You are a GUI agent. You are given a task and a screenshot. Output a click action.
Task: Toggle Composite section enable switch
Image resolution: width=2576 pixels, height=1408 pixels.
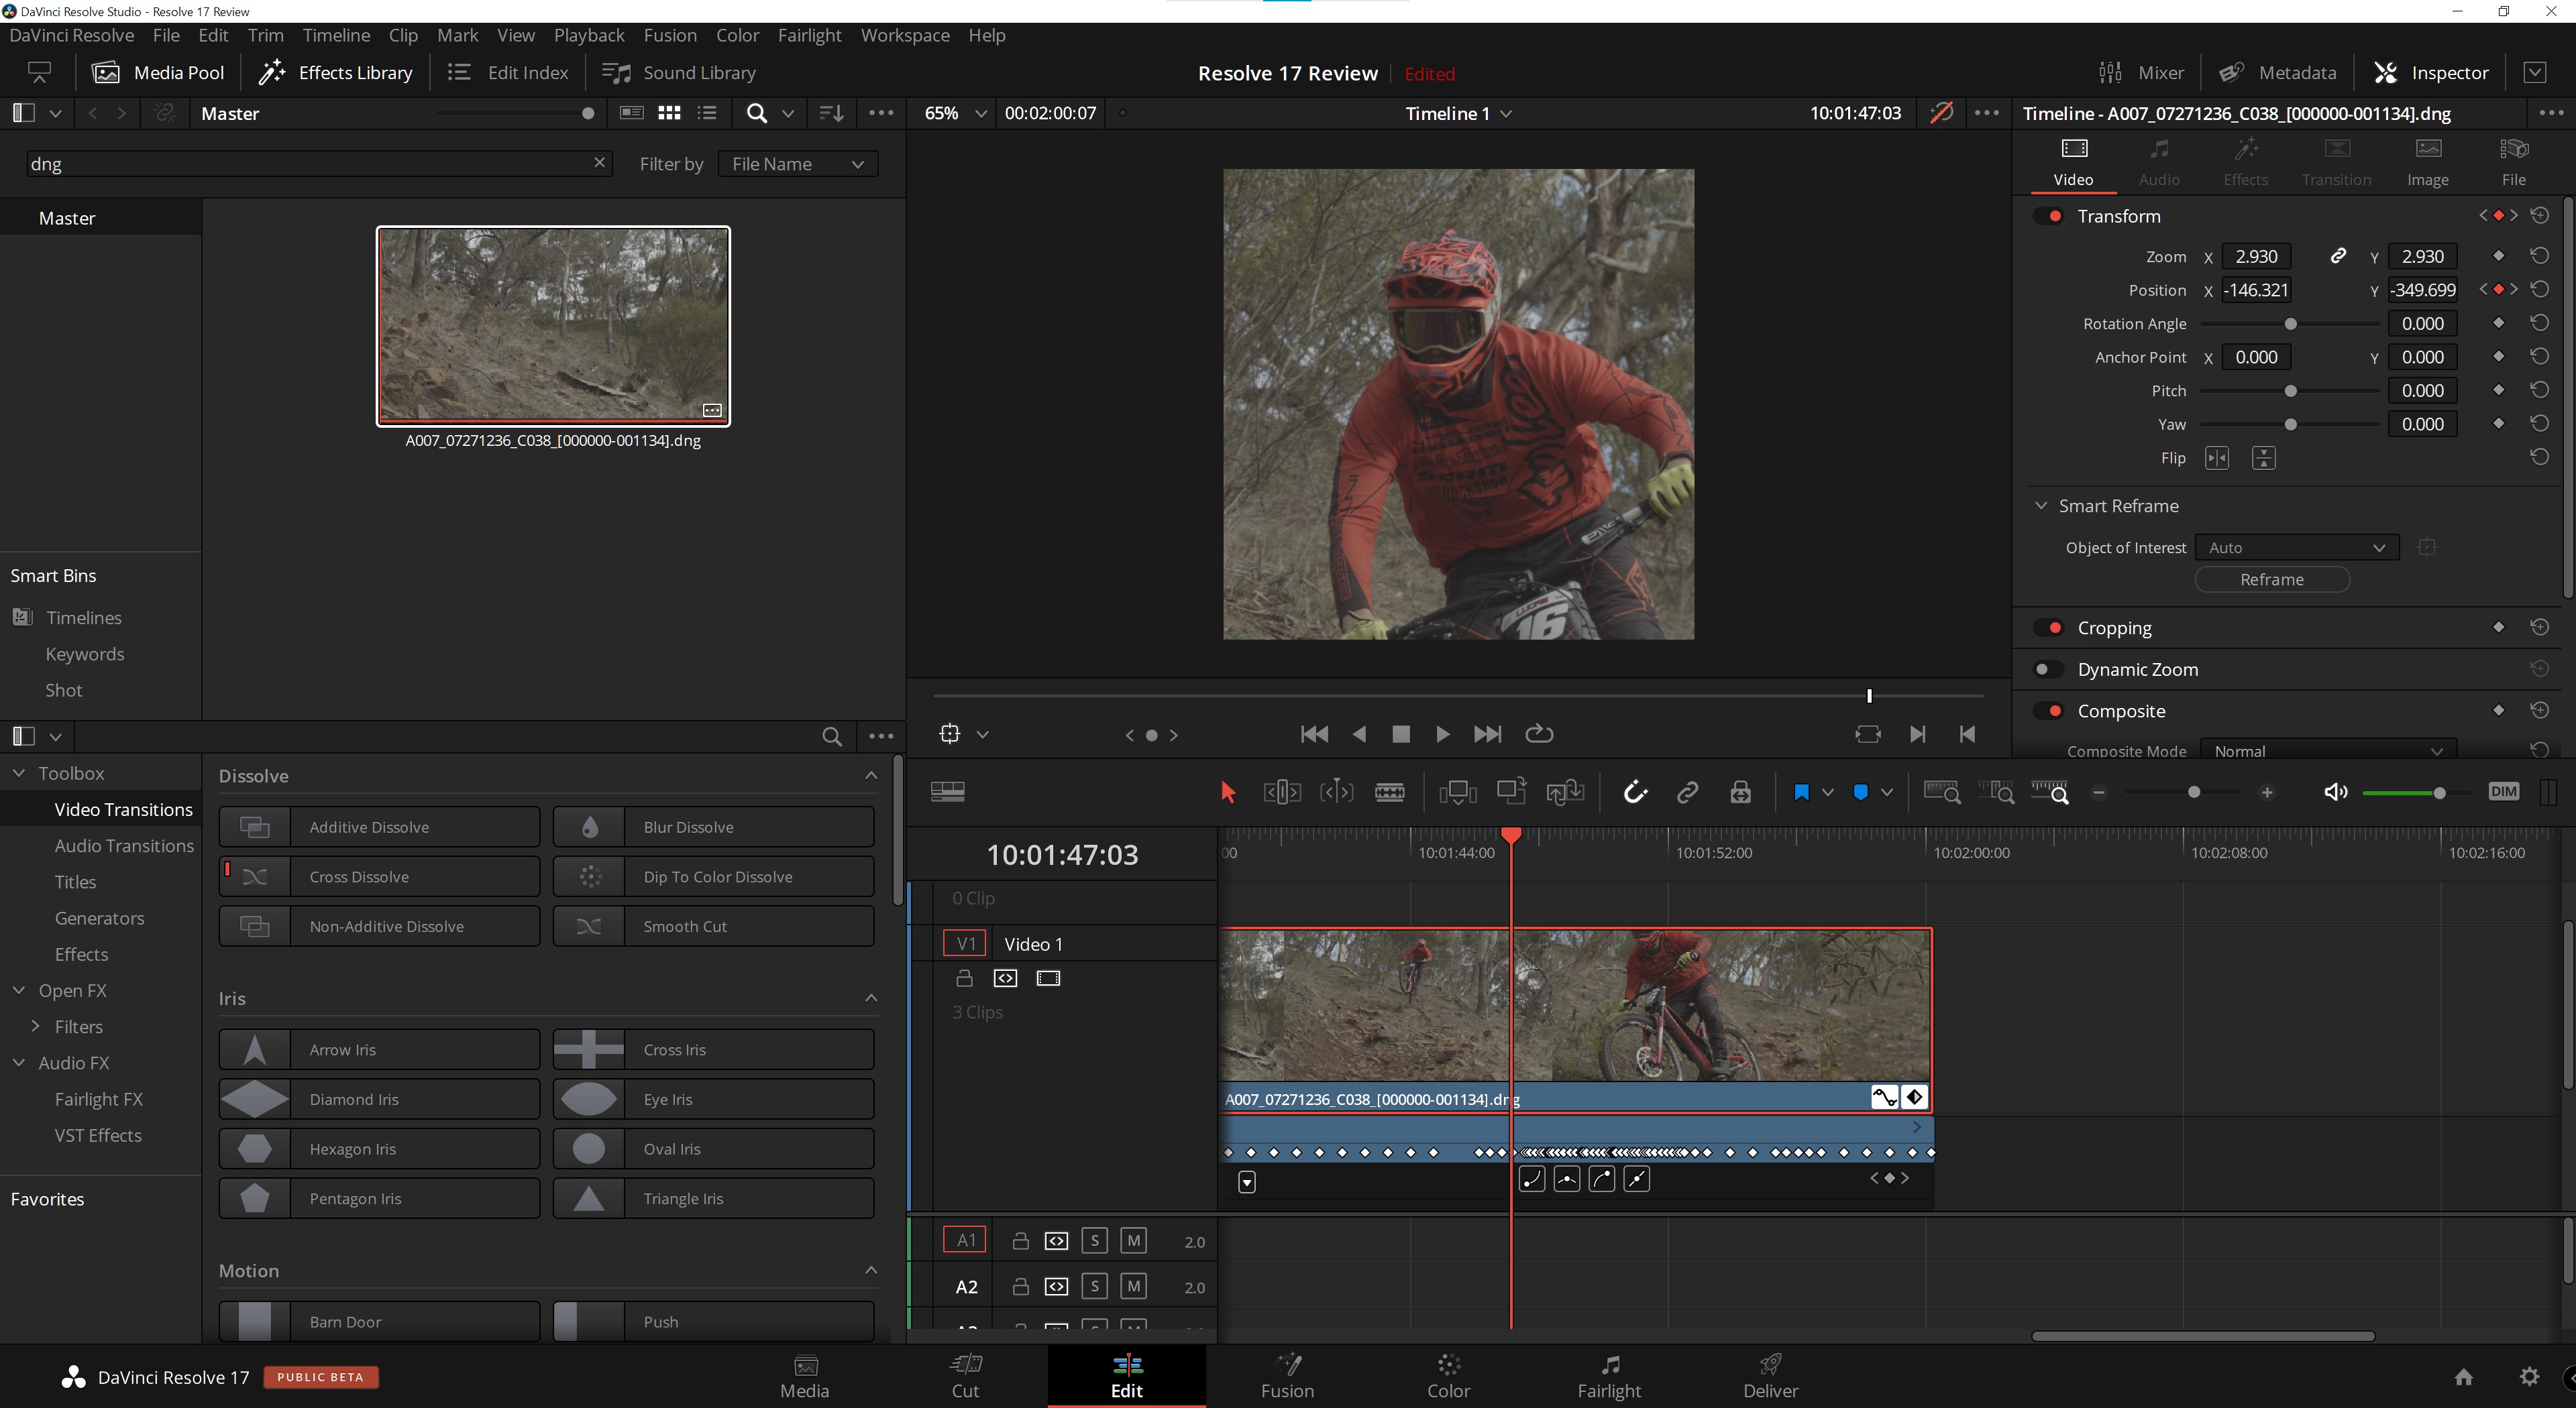click(x=2049, y=711)
